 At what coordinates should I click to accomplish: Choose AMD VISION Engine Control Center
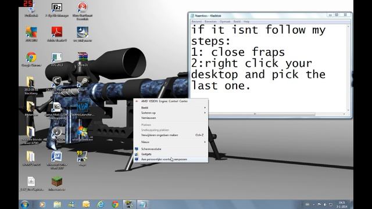point(171,101)
